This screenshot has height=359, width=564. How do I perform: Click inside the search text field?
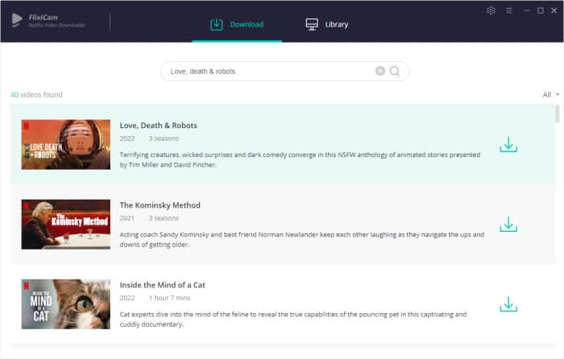pyautogui.click(x=266, y=71)
